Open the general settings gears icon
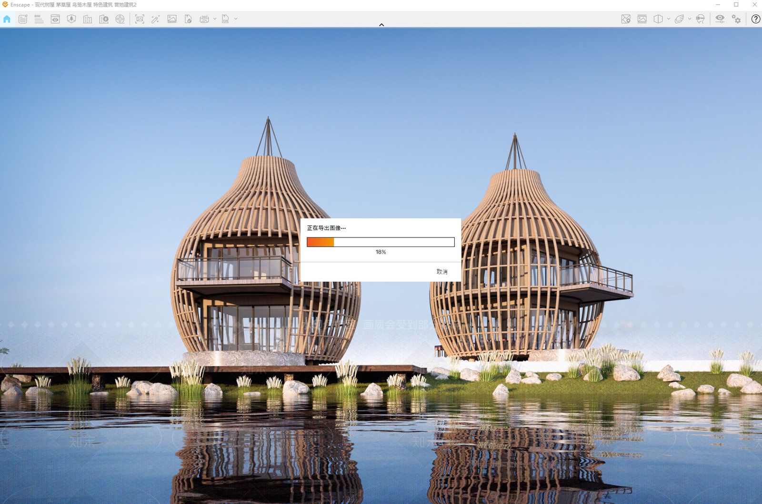762x504 pixels. 736,19
